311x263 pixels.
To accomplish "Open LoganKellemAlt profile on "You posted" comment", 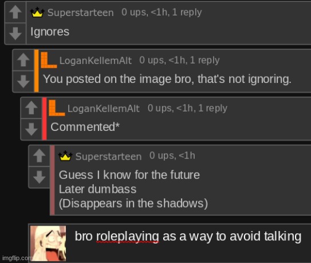I will click(96, 61).
